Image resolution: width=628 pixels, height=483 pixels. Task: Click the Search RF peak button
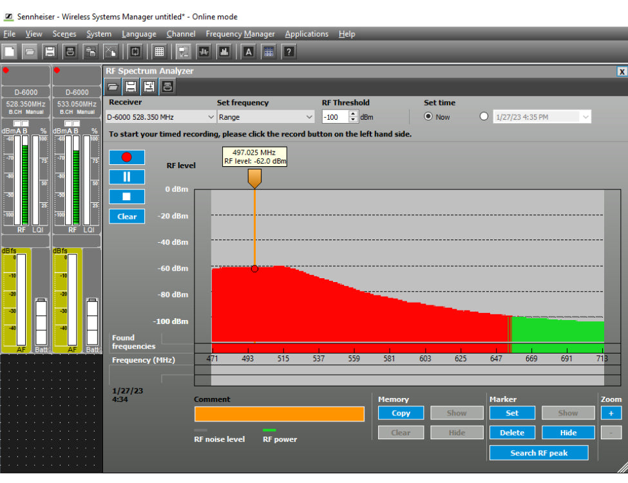click(538, 453)
